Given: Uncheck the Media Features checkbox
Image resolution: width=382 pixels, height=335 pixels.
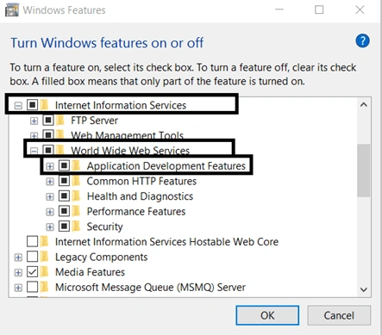Looking at the screenshot, I should coord(32,272).
